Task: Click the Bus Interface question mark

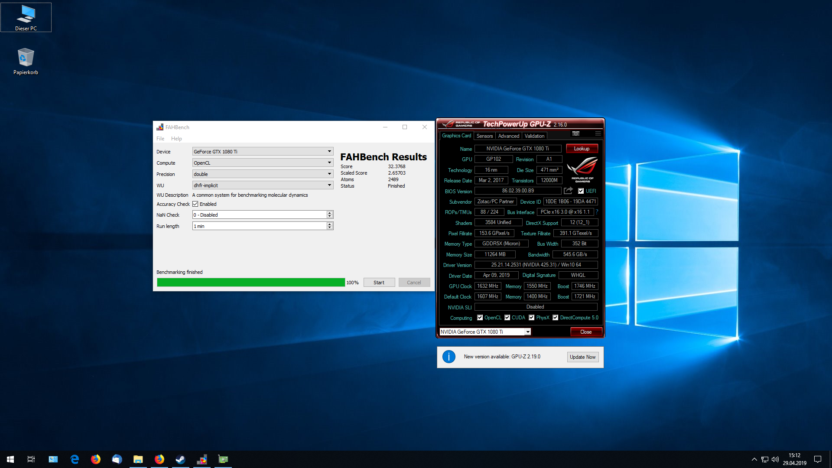Action: (x=597, y=212)
